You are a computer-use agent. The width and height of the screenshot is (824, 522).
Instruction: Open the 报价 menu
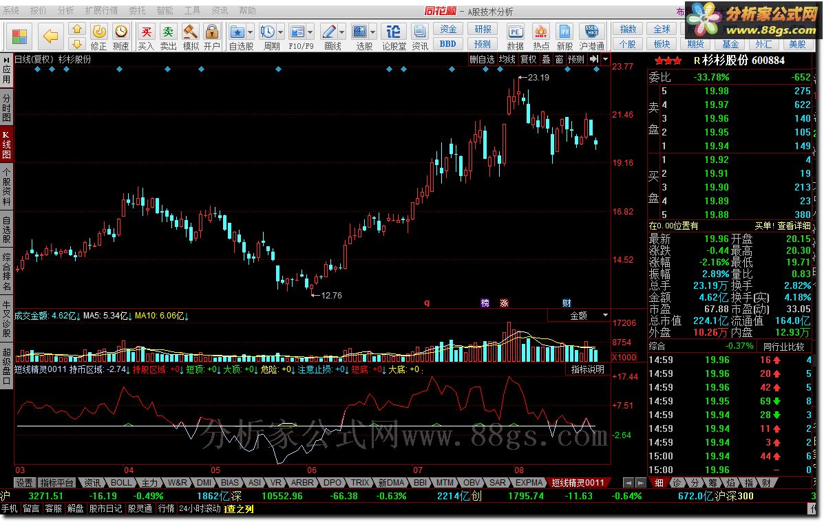pyautogui.click(x=39, y=10)
